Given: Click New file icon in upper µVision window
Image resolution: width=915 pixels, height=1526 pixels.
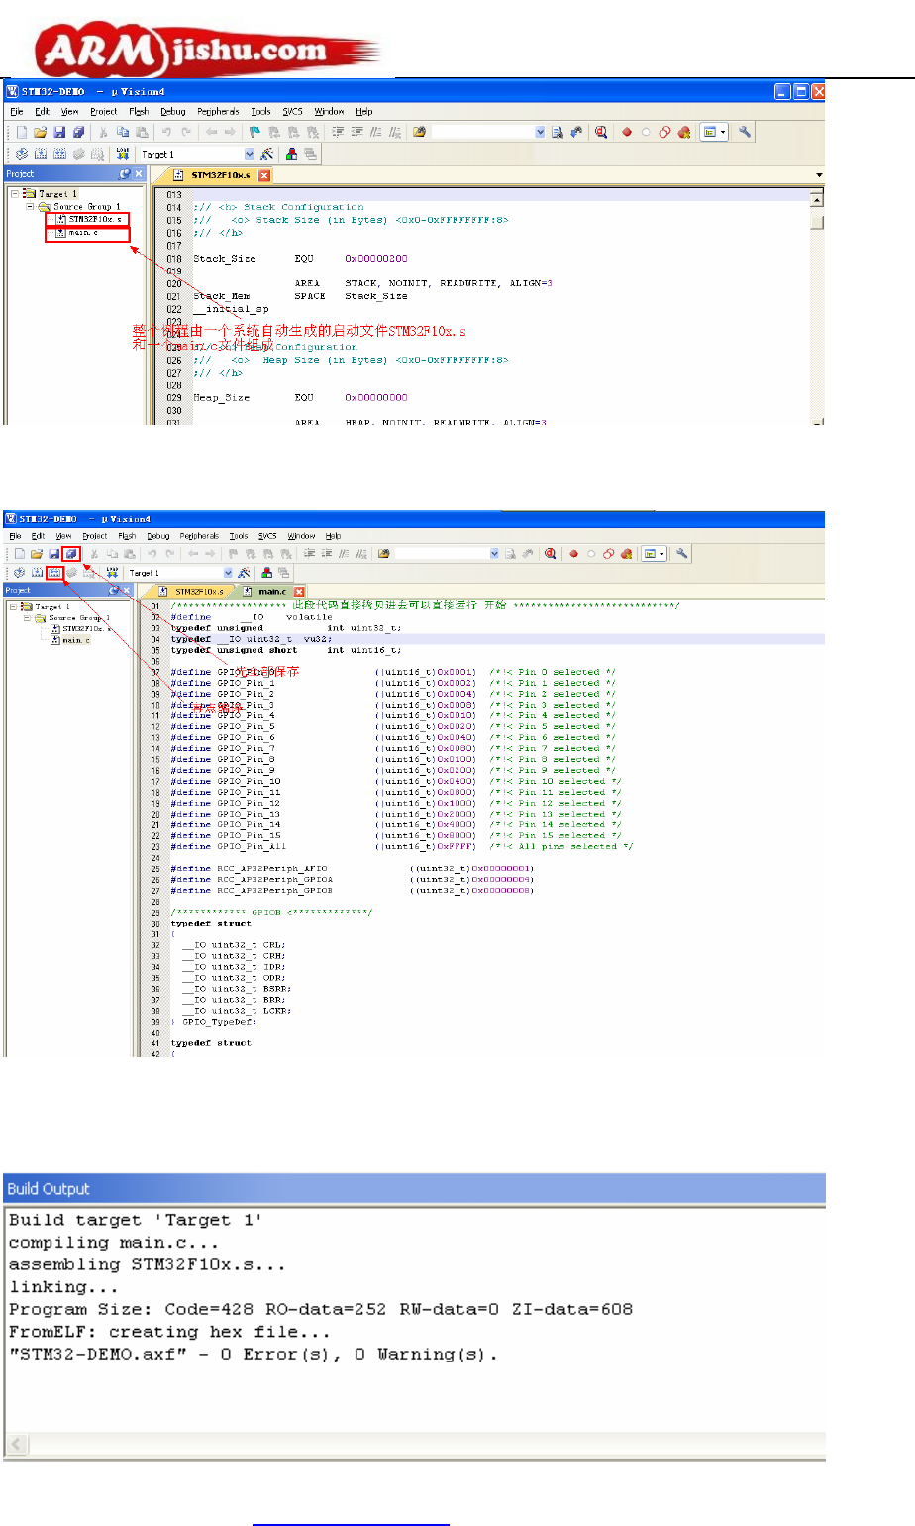Looking at the screenshot, I should pyautogui.click(x=22, y=132).
